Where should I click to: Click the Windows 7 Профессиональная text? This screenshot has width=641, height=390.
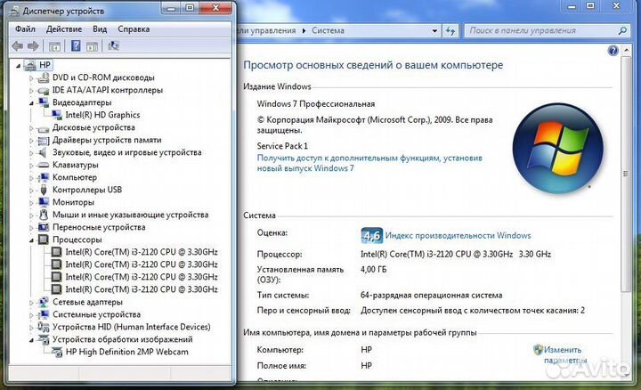315,104
